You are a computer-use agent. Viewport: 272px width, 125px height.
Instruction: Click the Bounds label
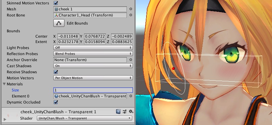[x=13, y=31]
